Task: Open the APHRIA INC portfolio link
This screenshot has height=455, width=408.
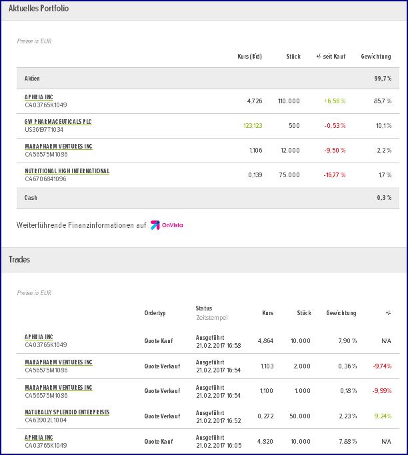Action: coord(39,97)
